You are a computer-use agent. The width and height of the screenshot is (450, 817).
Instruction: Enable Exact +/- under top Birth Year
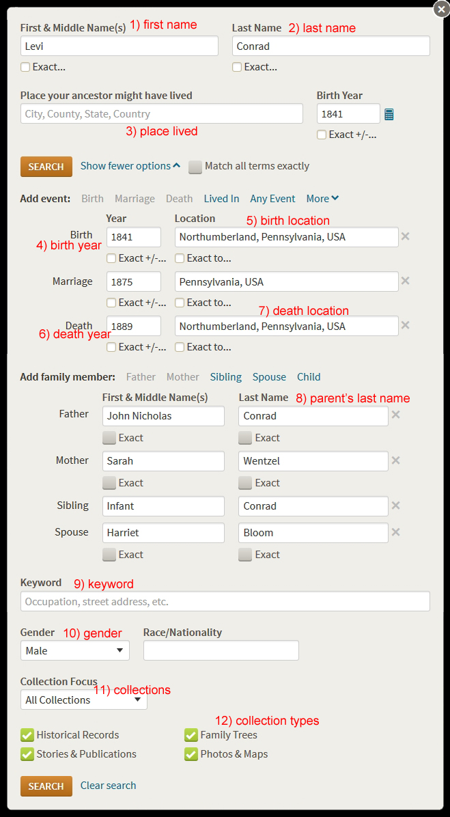pos(322,135)
